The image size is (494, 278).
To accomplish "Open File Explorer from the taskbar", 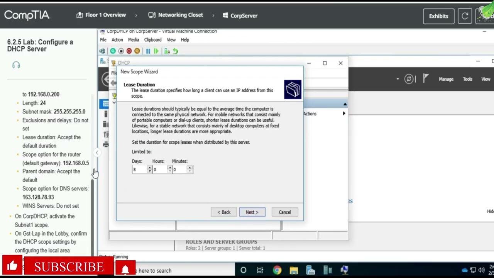I will click(294, 270).
